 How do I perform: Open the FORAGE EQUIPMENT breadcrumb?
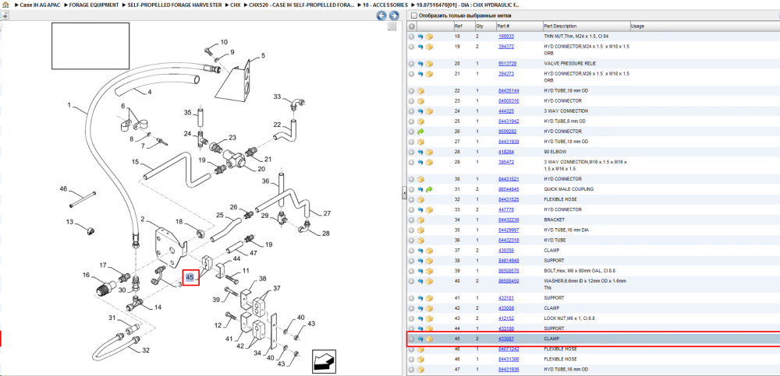coord(94,5)
